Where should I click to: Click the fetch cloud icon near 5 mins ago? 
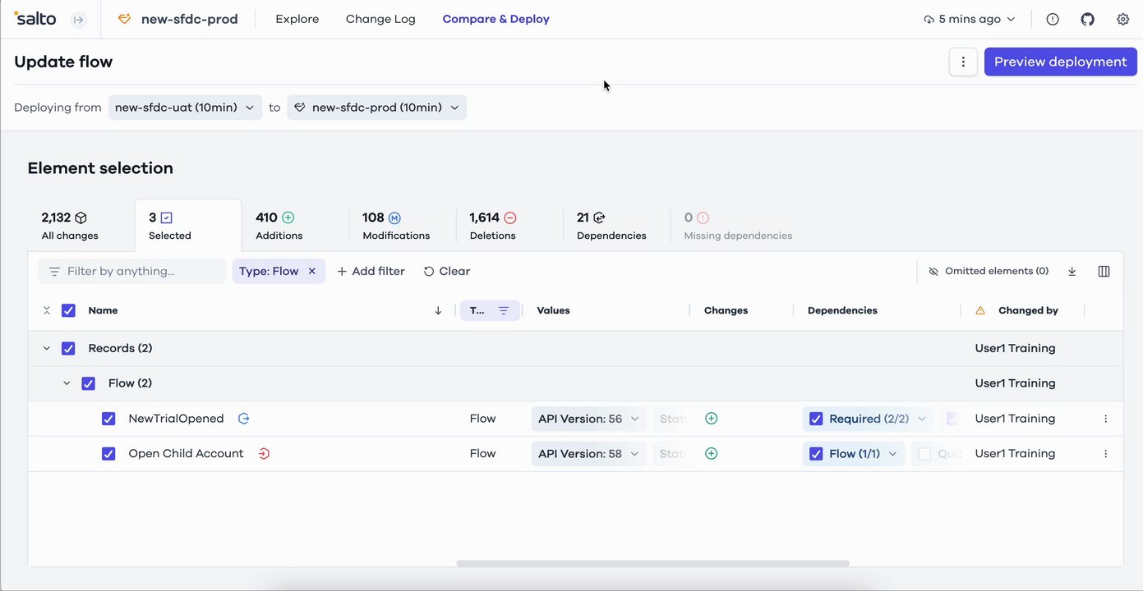[929, 19]
